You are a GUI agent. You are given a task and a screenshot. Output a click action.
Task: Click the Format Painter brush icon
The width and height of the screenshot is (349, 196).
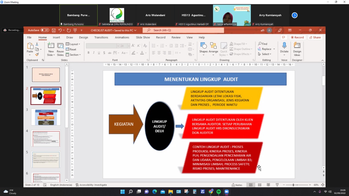click(37, 54)
